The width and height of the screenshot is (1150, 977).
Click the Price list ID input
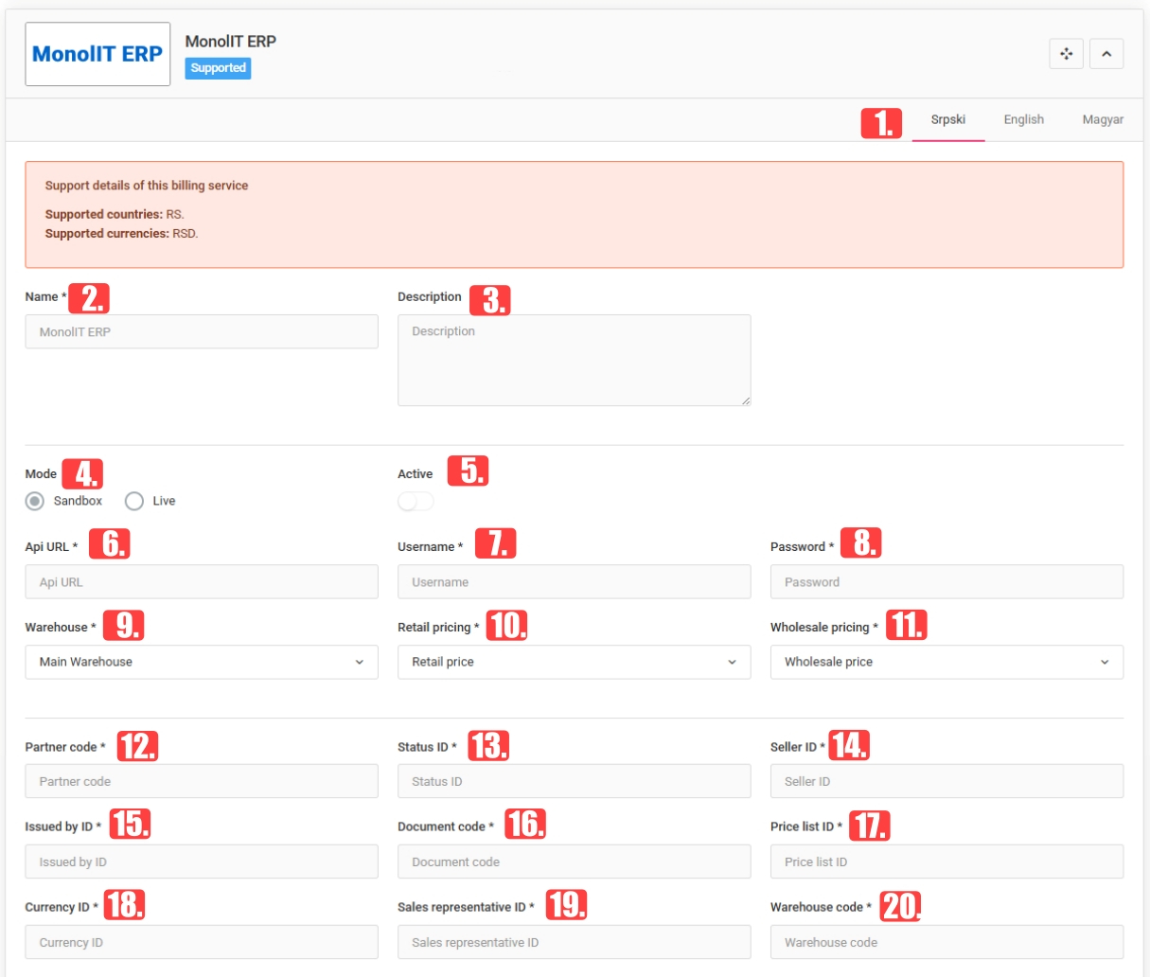[947, 862]
